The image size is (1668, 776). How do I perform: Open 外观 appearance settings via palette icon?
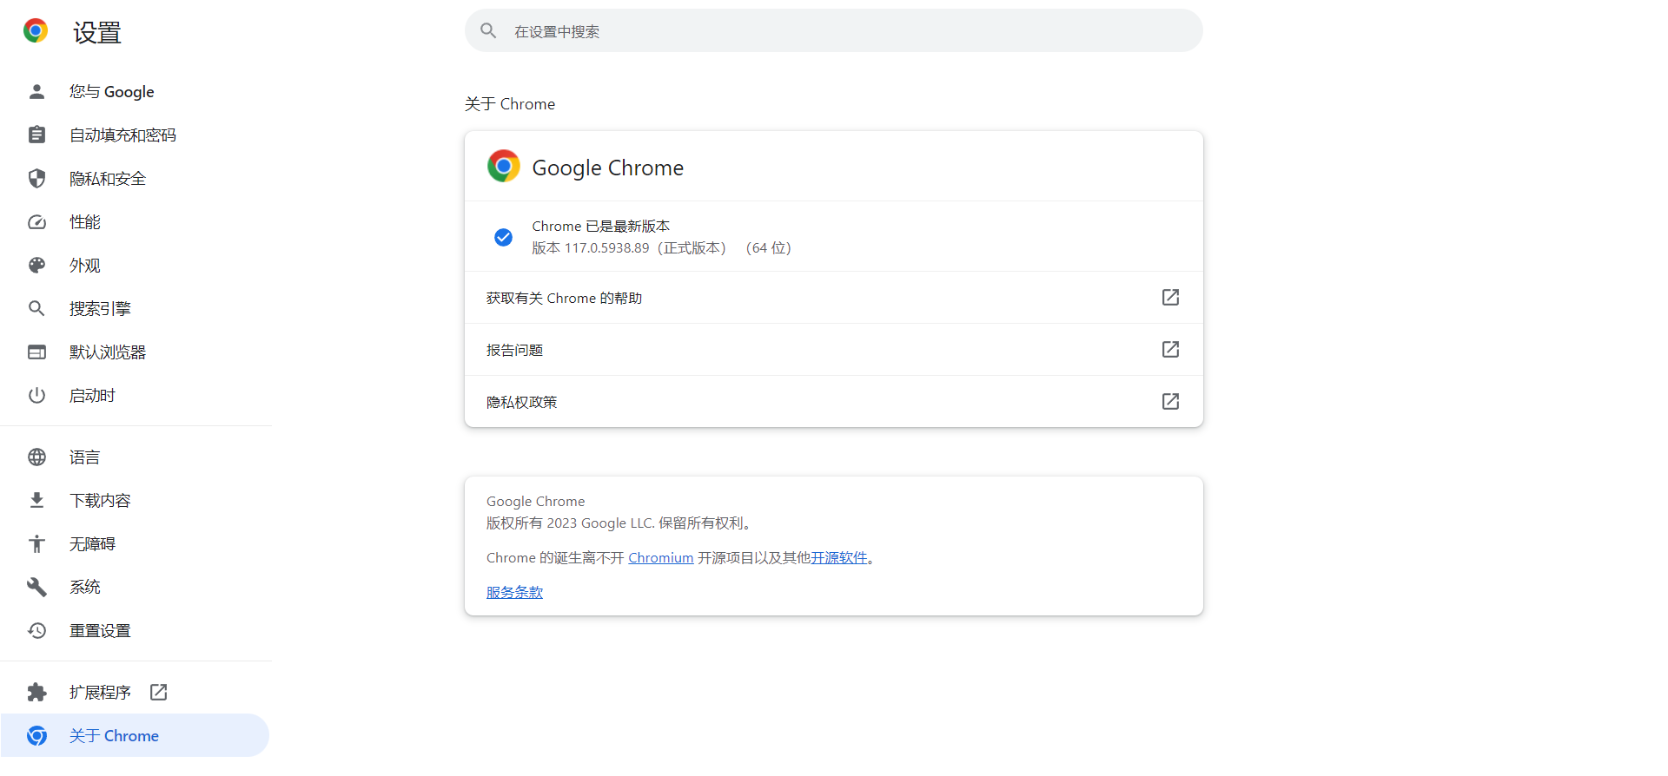point(36,265)
